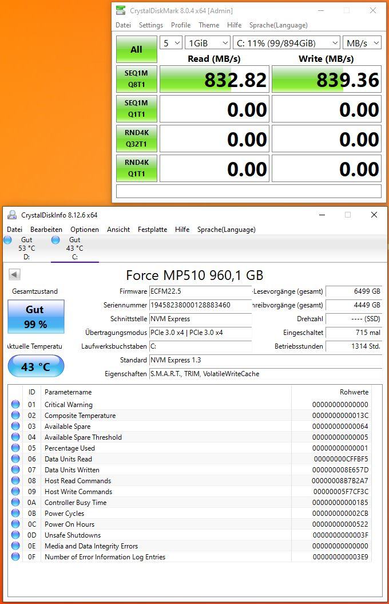Image resolution: width=389 pixels, height=604 pixels.
Task: Click the blue status orb for drive D:
Action: (7, 240)
